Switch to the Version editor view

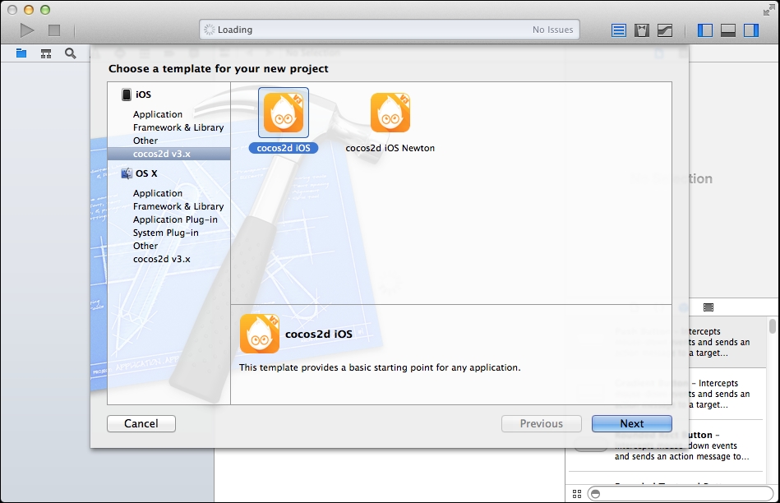[x=665, y=30]
